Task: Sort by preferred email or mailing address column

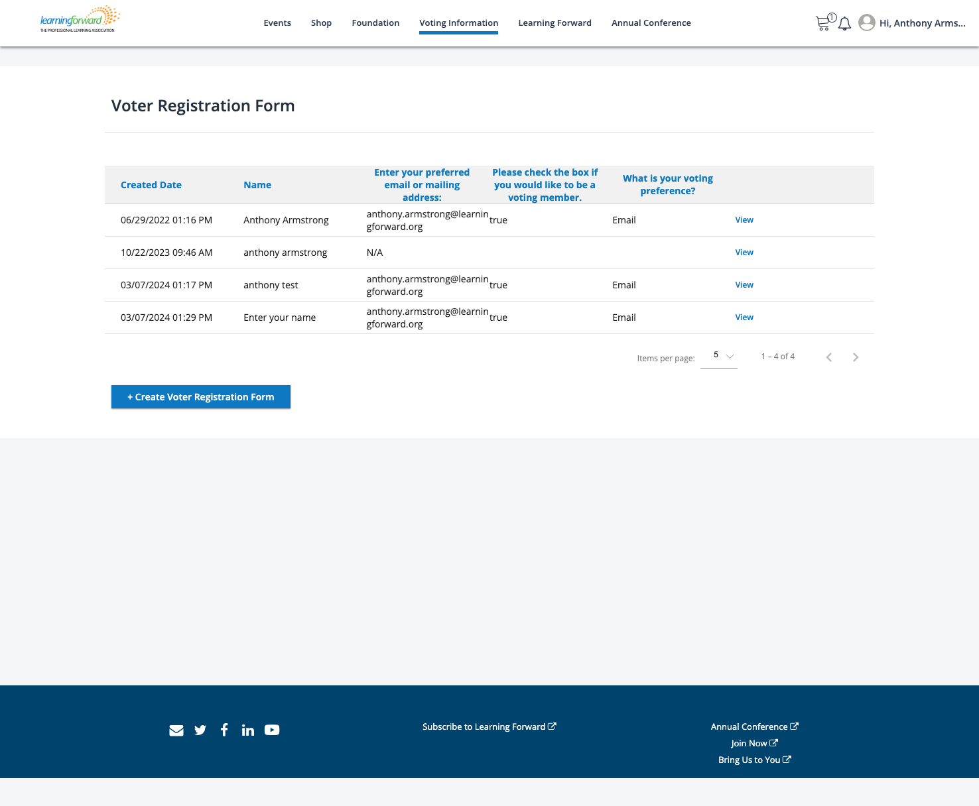Action: [x=422, y=185]
